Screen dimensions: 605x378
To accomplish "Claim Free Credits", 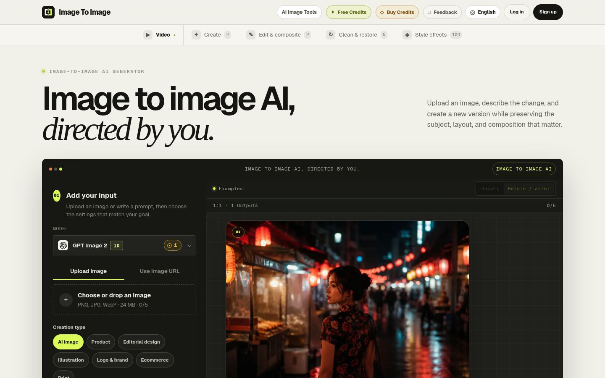I will (349, 12).
